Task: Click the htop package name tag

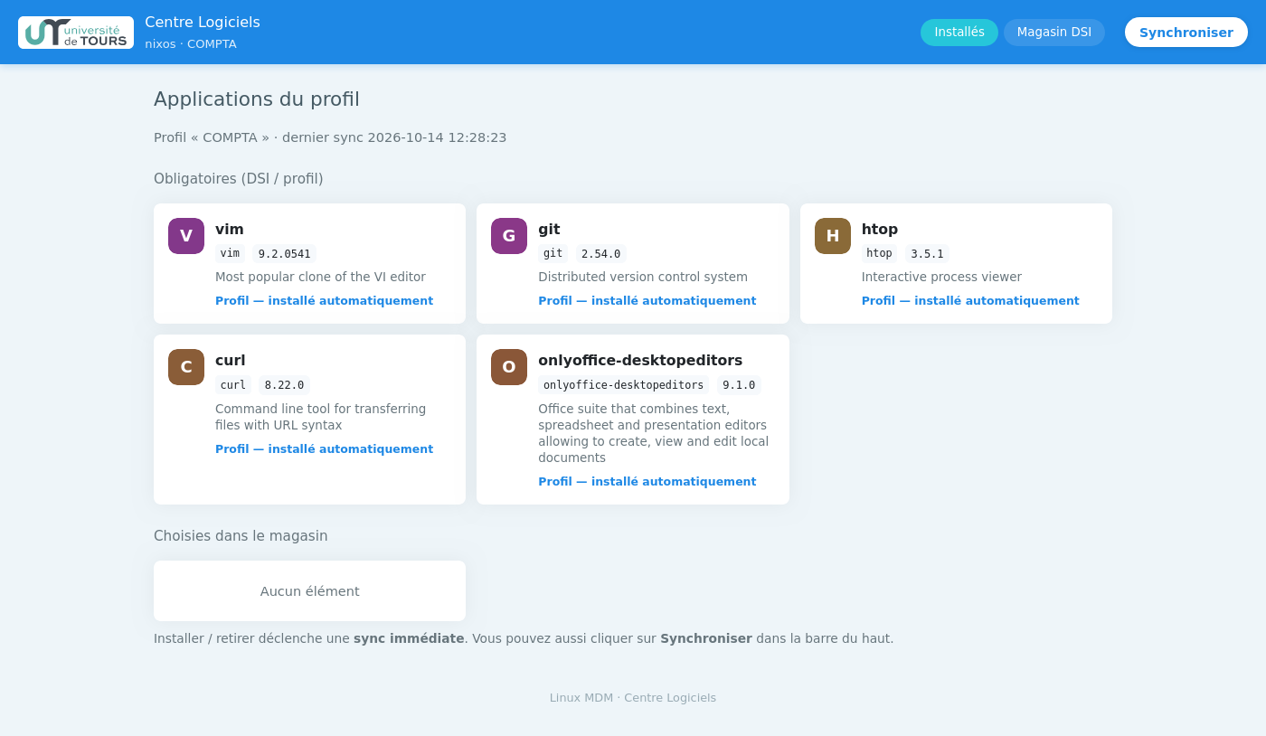Action: pyautogui.click(x=880, y=254)
